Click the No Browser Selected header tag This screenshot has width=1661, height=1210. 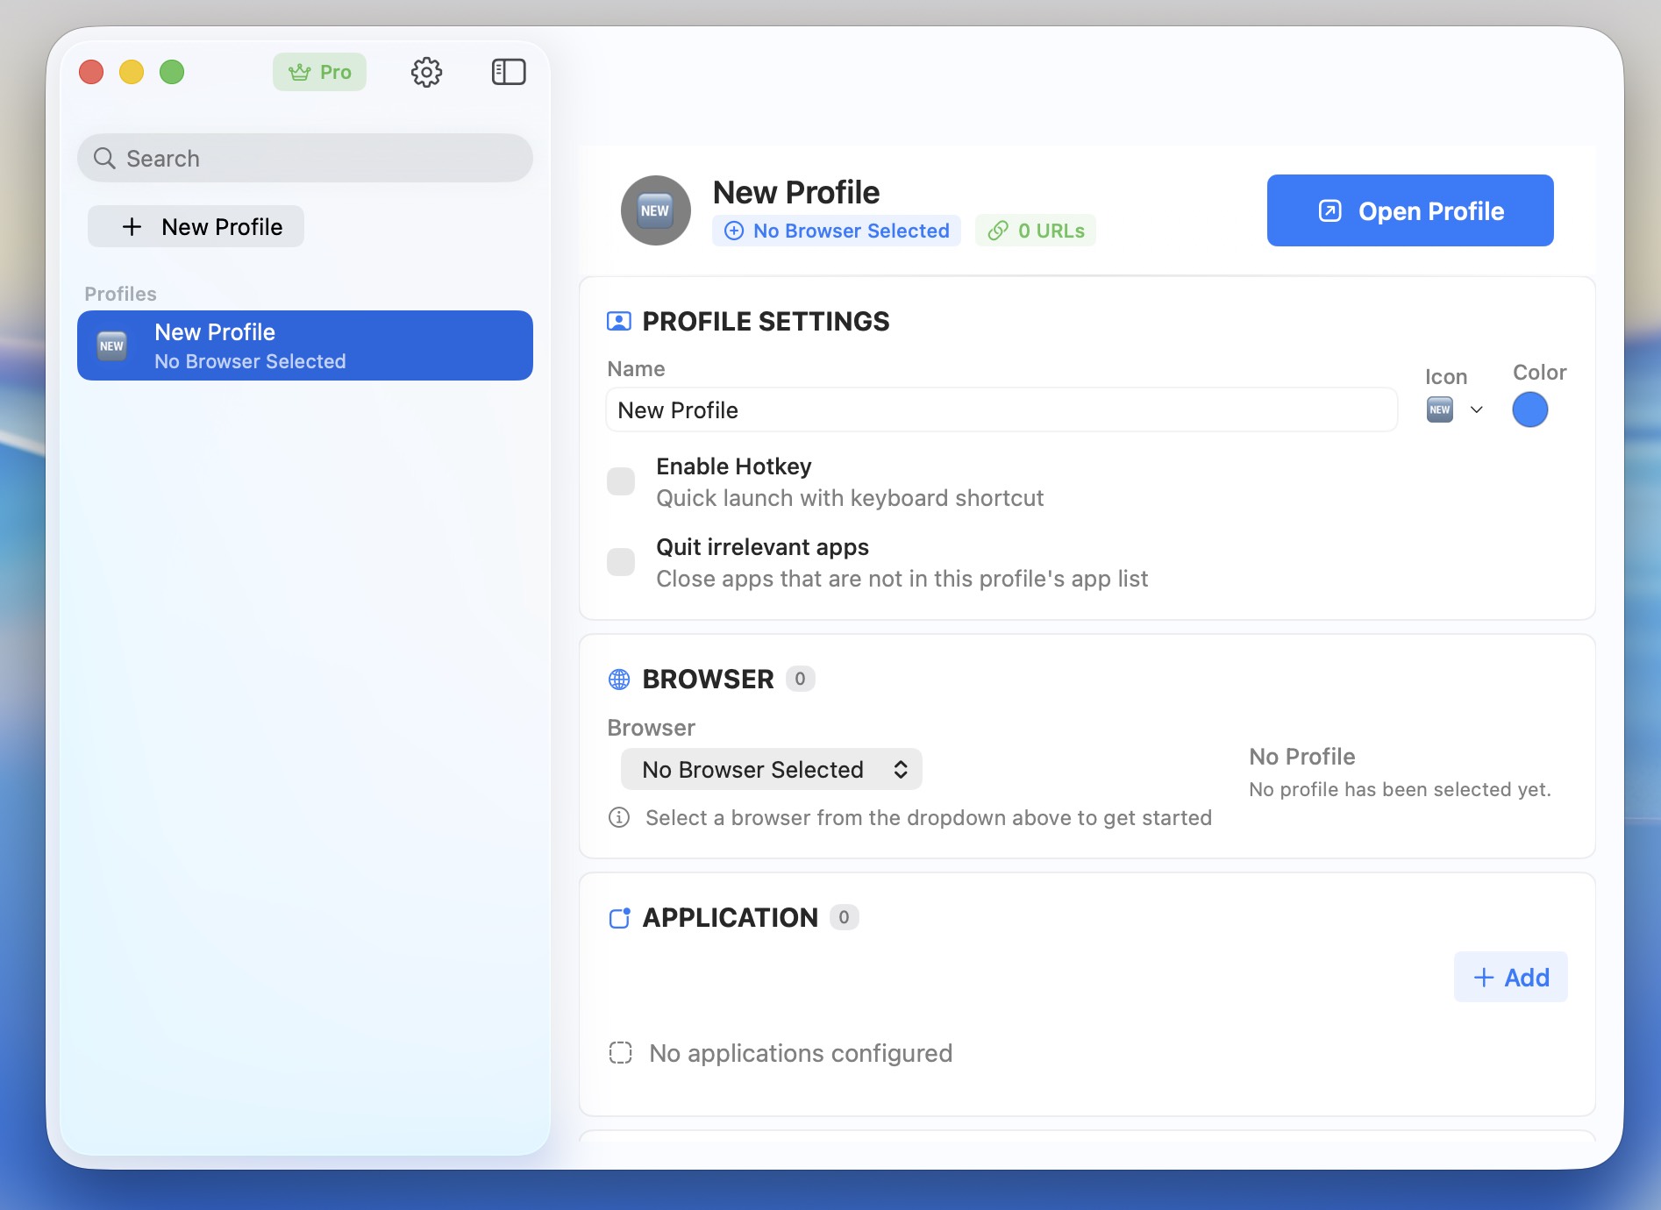pos(837,231)
